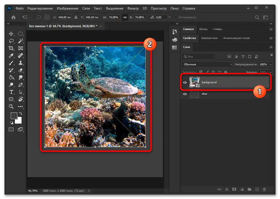Select the Frame tool
Image resolution: width=280 pixels, height=199 pixels.
pyautogui.click(x=20, y=48)
